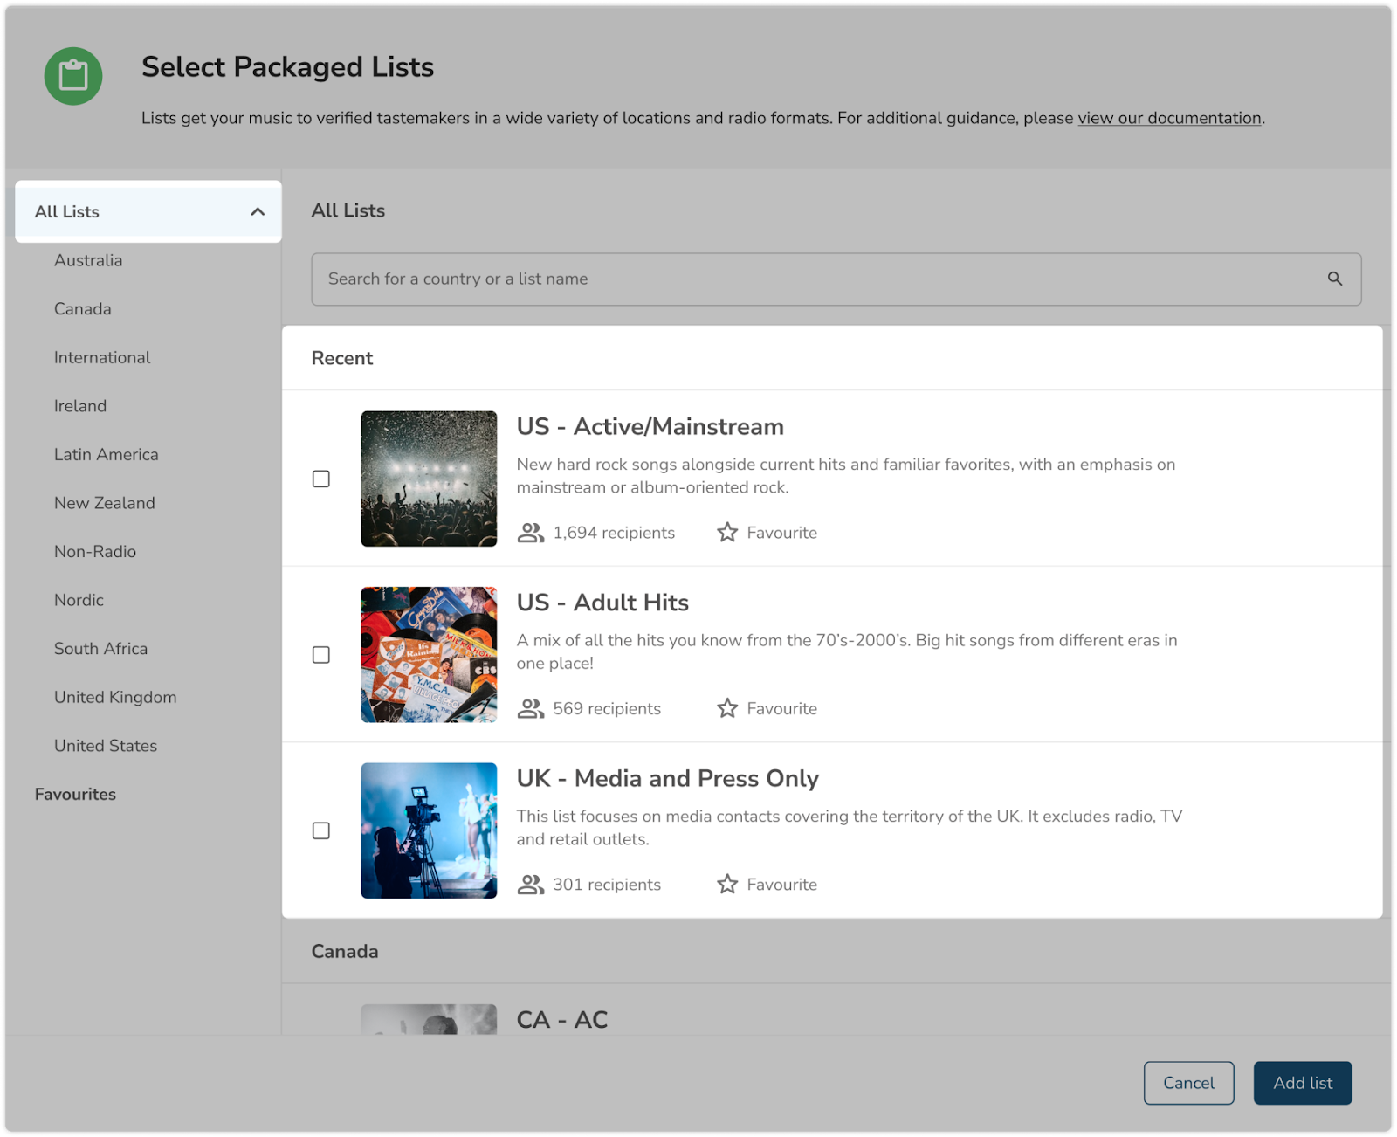
Task: Check the US - Adult Hits list
Action: click(321, 655)
